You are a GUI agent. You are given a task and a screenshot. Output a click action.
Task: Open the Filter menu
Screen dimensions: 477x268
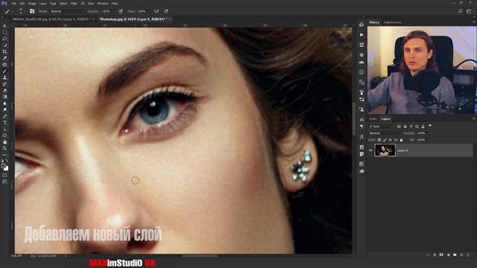[74, 3]
